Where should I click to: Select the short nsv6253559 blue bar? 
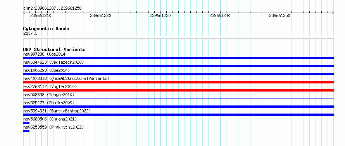26,131
